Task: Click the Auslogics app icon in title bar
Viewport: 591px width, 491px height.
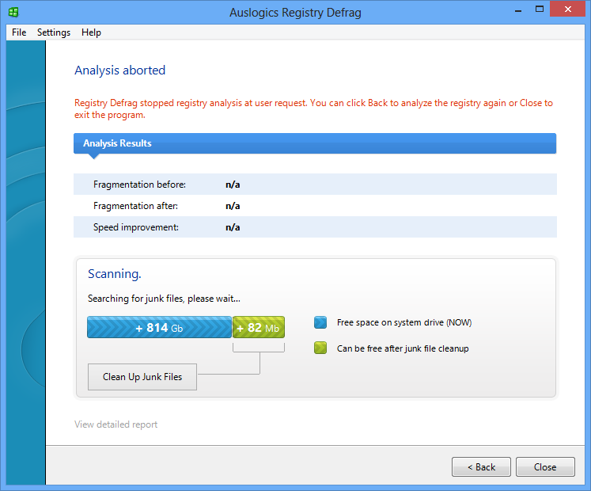Action: pyautogui.click(x=13, y=12)
